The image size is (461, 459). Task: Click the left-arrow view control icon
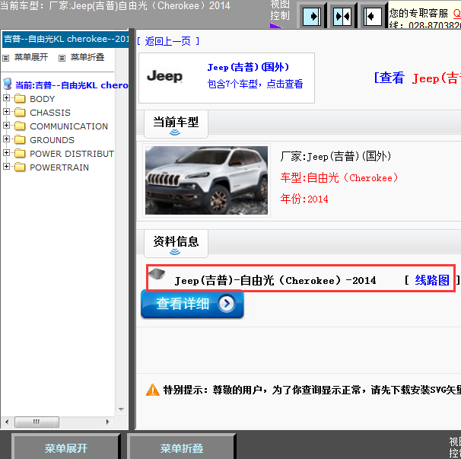pyautogui.click(x=373, y=16)
